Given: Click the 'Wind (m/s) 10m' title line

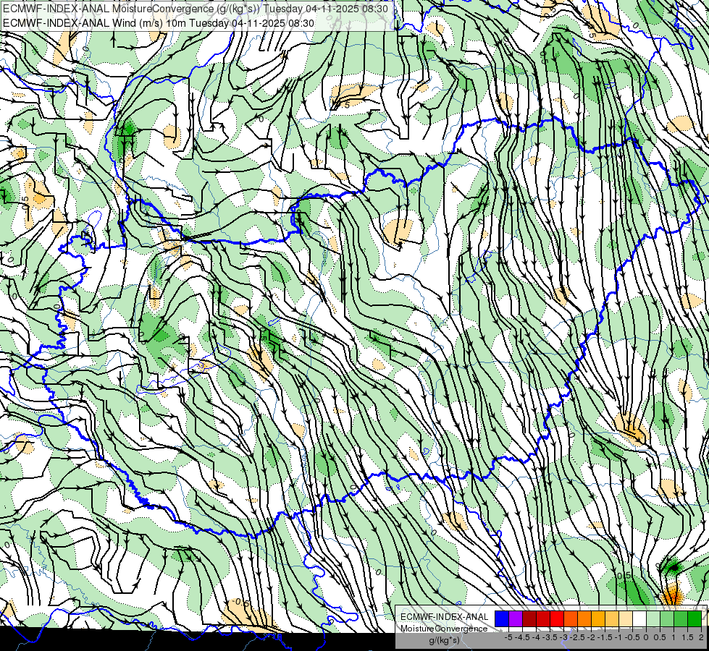Looking at the screenshot, I should coord(159,22).
